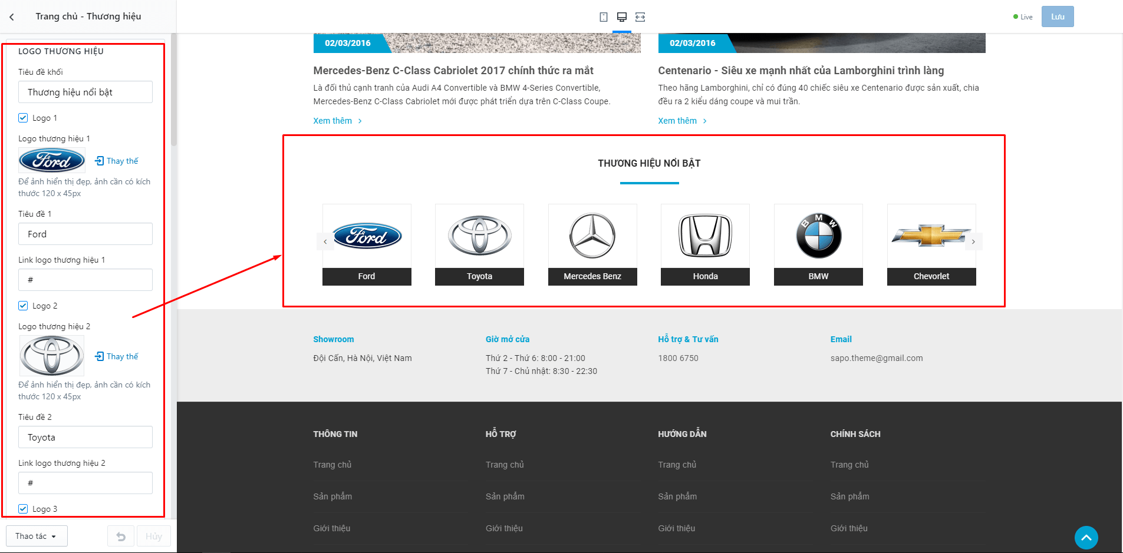
Task: Click Sản phẩm under CHÍNH SÁCH
Action: pyautogui.click(x=850, y=496)
